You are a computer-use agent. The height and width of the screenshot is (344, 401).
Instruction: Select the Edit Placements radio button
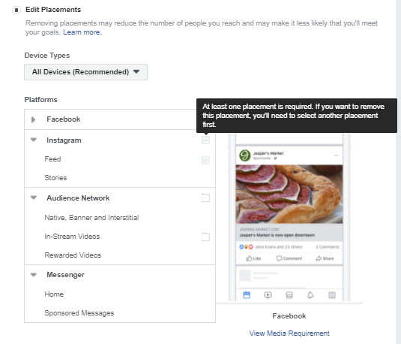(x=16, y=11)
